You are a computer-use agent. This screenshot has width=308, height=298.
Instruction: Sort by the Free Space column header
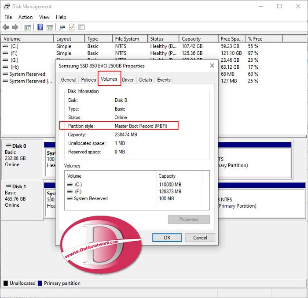coord(232,39)
